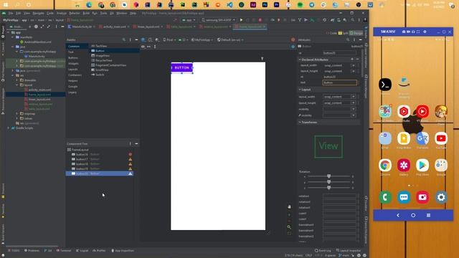Image resolution: width=459 pixels, height=258 pixels.
Task: Open YouTube app on the phone mirror
Action: point(441,138)
